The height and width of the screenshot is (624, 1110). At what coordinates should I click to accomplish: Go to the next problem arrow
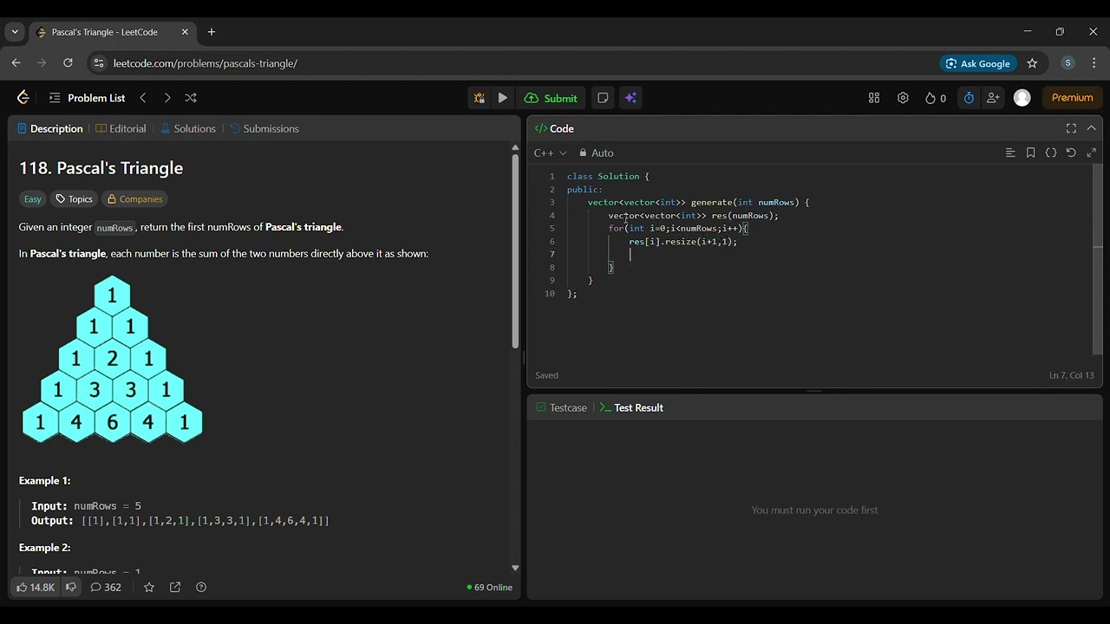(167, 98)
